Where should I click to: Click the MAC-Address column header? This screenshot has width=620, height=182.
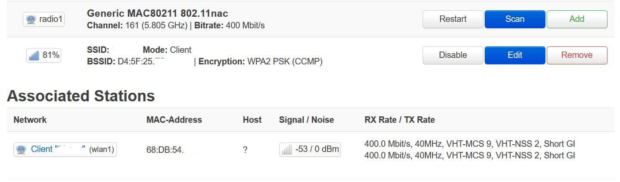[x=174, y=120]
